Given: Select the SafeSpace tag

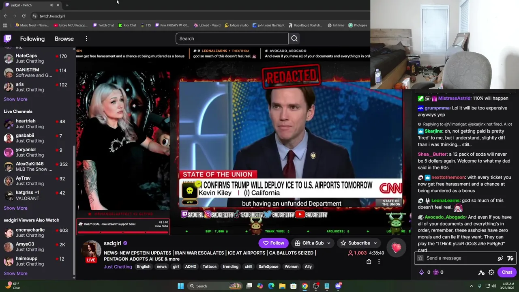Looking at the screenshot, I should tap(268, 266).
